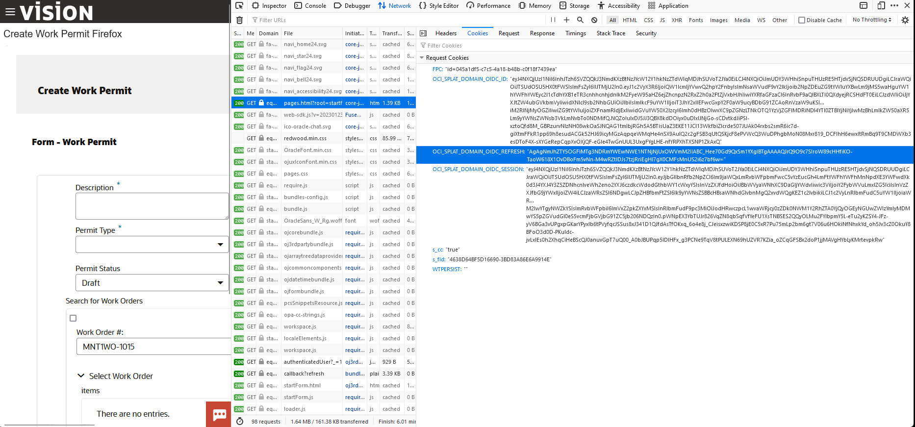Image resolution: width=915 pixels, height=427 pixels.
Task: Filter requests by Other type
Action: point(780,20)
